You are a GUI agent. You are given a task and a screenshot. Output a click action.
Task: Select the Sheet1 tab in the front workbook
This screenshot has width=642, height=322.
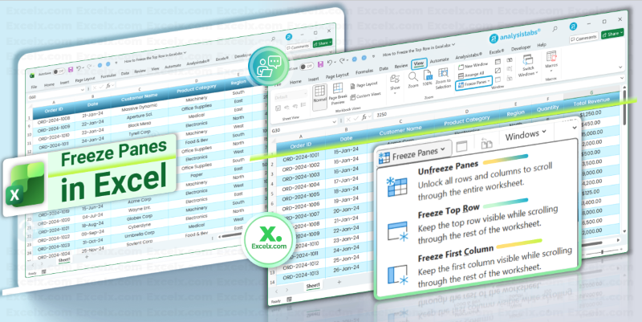(313, 287)
